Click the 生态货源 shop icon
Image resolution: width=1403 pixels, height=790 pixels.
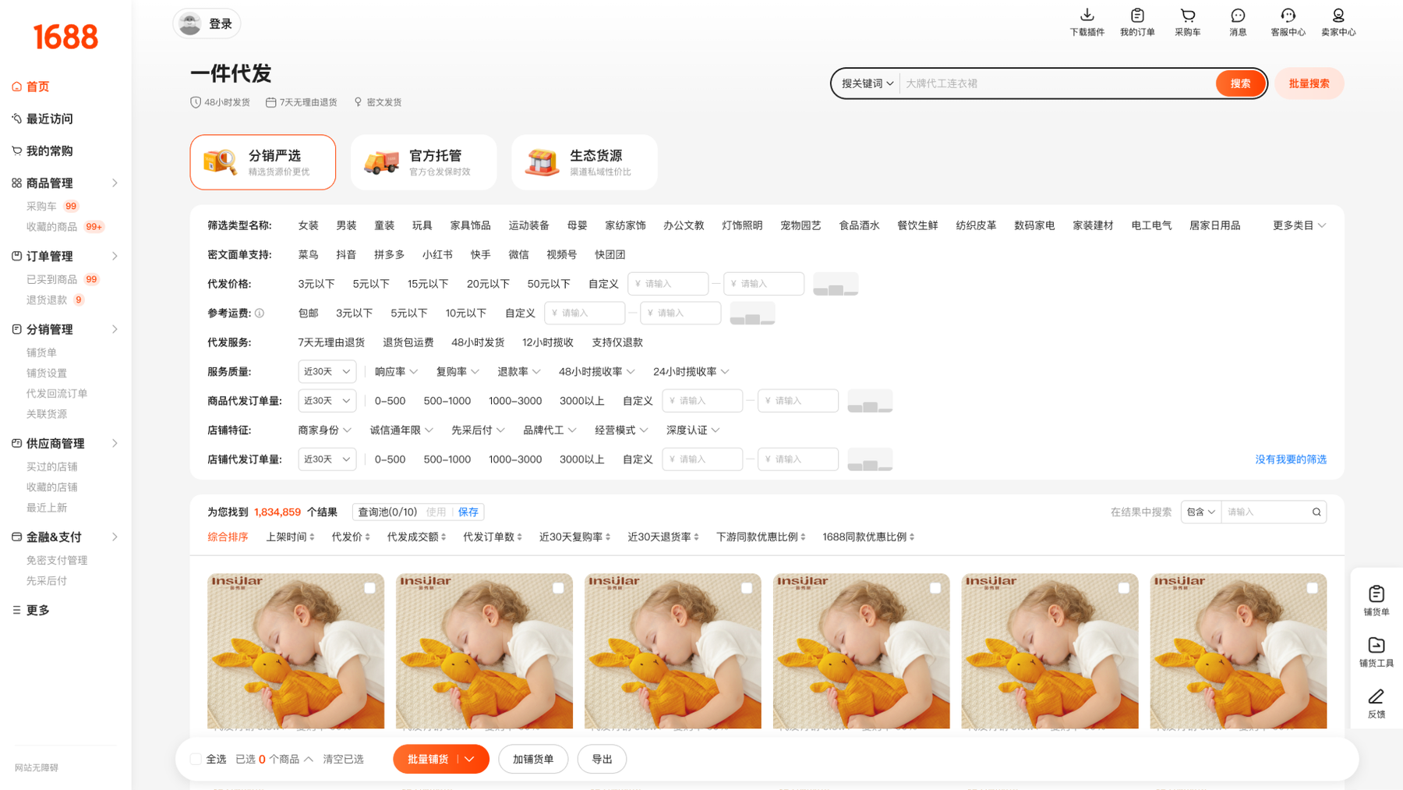[542, 162]
